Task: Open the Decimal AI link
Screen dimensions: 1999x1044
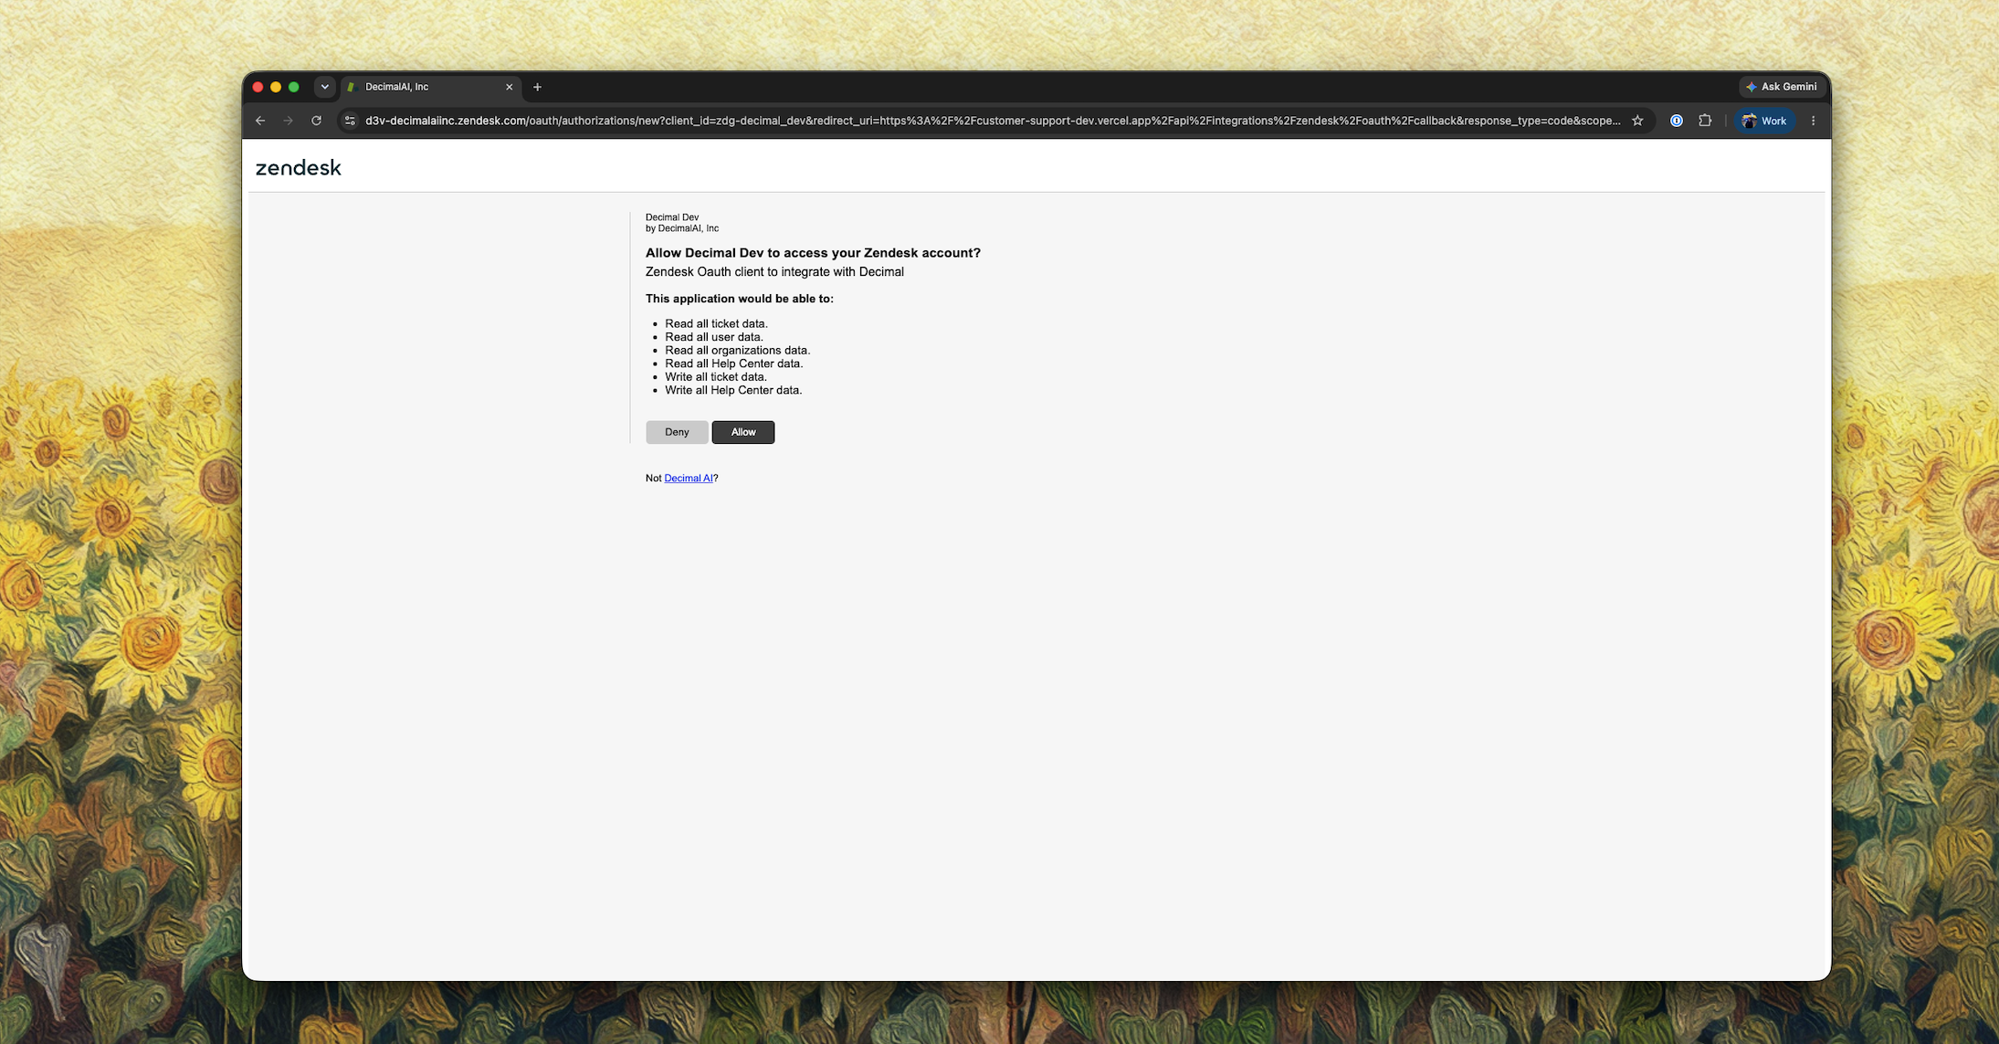Action: [689, 478]
